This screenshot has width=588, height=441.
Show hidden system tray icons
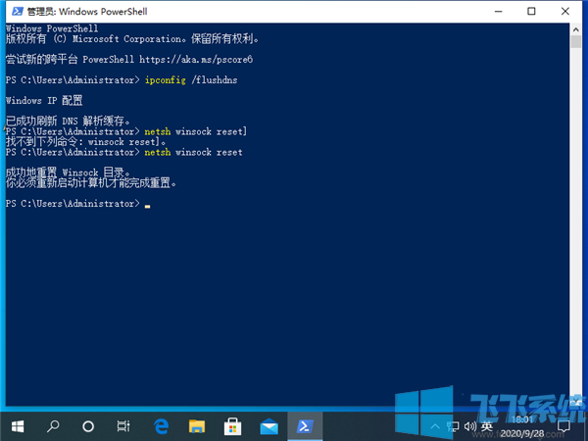[x=435, y=426]
